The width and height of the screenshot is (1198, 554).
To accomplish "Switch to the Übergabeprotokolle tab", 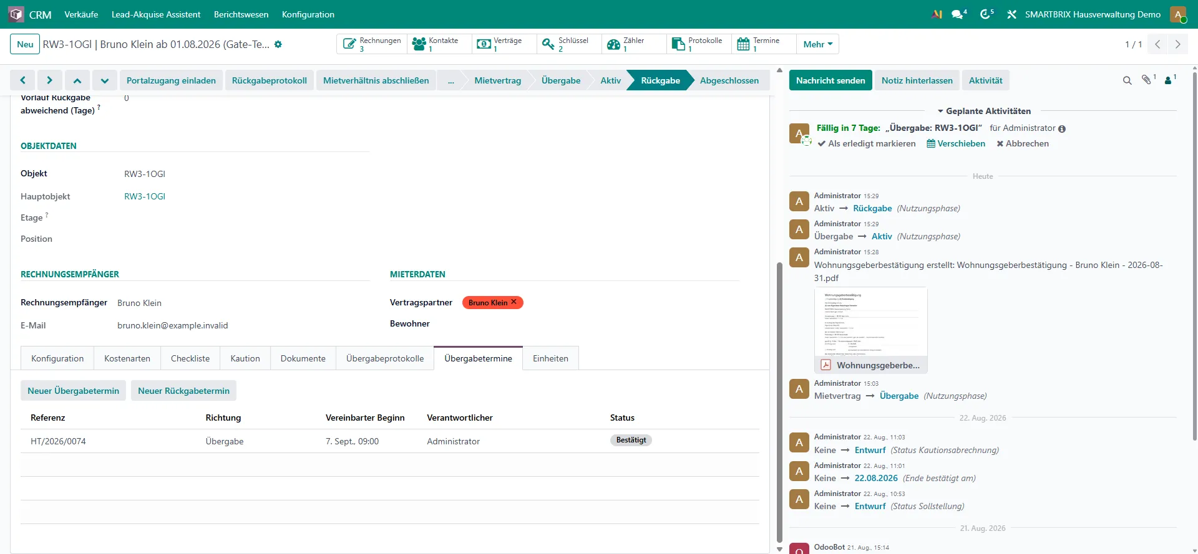I will (x=385, y=358).
